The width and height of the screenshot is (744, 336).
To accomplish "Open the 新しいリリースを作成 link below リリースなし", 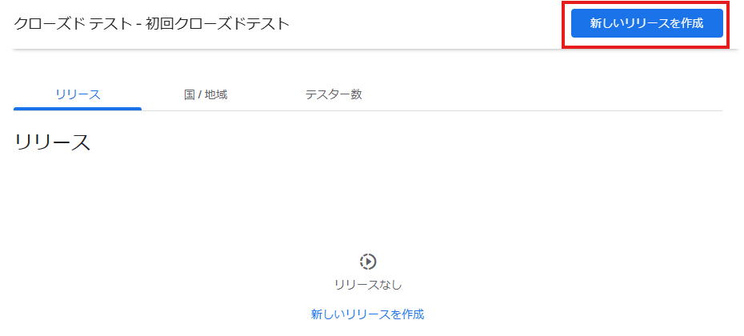I will pos(368,314).
